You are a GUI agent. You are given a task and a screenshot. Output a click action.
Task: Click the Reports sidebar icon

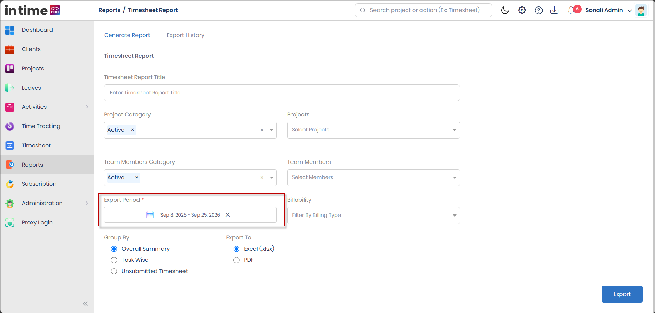point(10,165)
